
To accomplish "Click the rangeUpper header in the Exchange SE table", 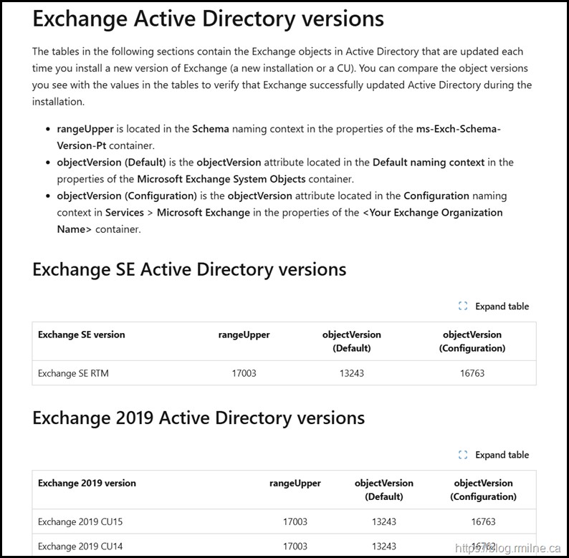I will point(244,335).
